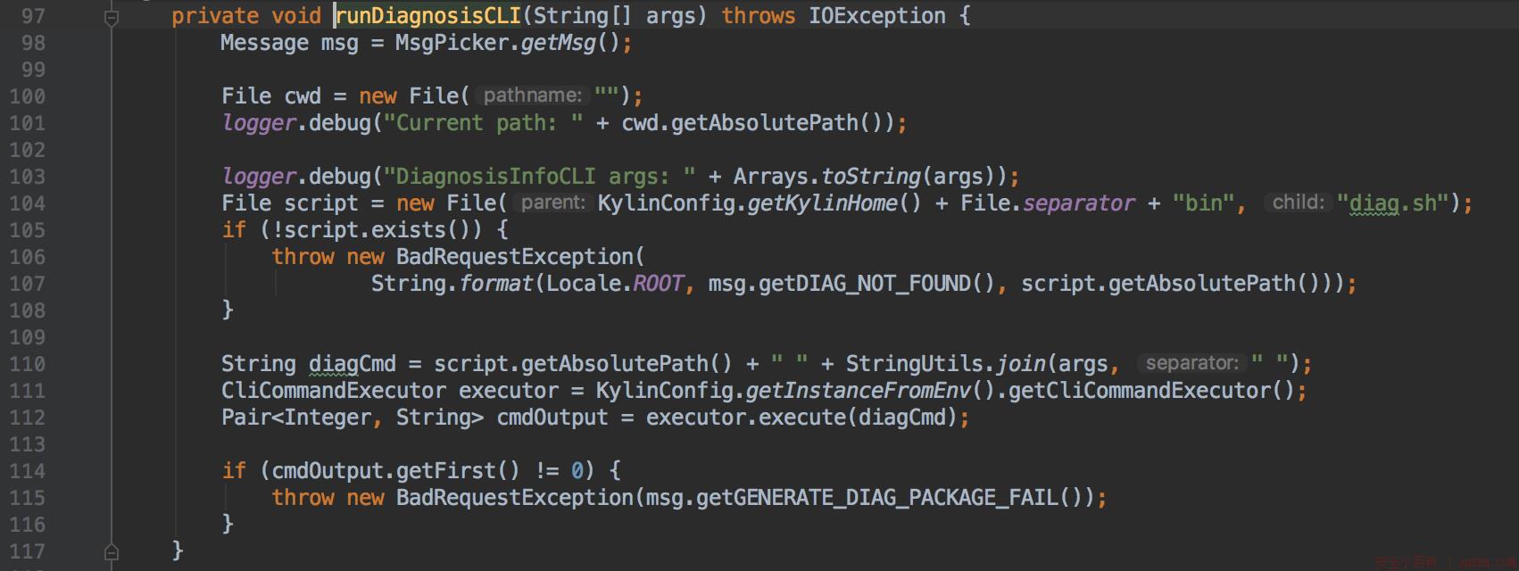Click the format method on line 107

point(496,284)
